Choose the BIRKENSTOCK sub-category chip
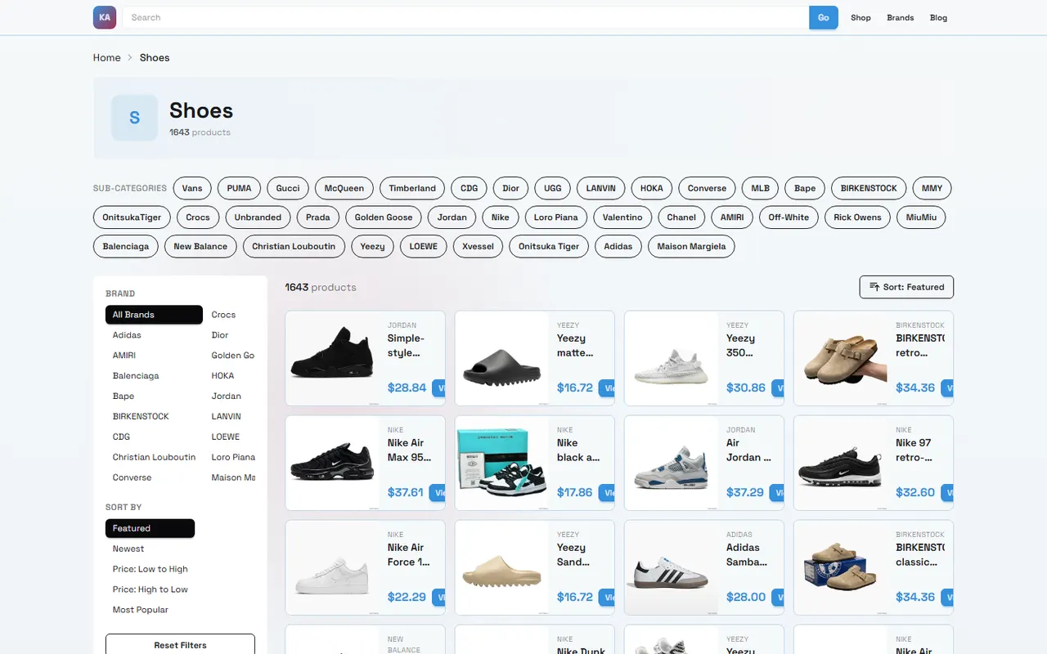Image resolution: width=1047 pixels, height=654 pixels. [869, 188]
